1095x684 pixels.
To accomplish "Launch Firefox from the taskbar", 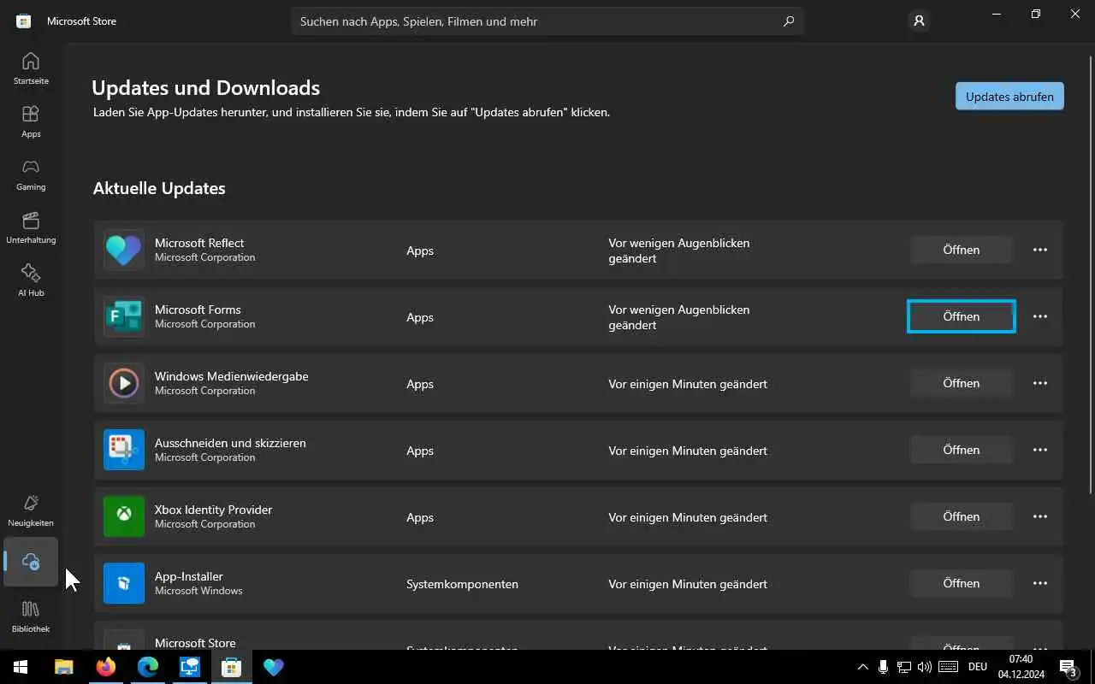I will (x=106, y=667).
